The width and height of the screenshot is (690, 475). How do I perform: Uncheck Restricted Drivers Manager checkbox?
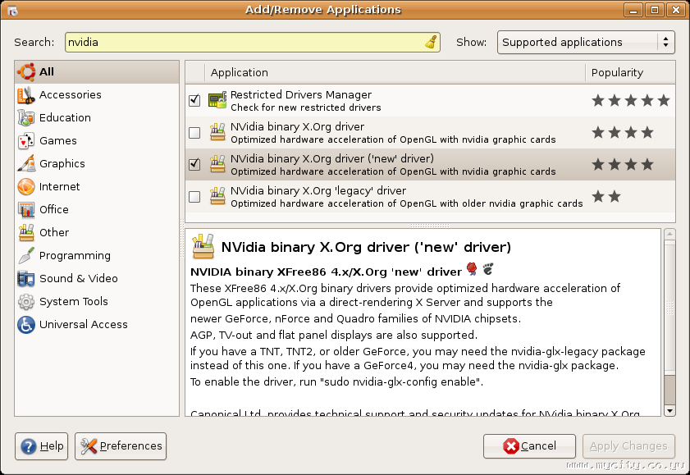point(194,100)
